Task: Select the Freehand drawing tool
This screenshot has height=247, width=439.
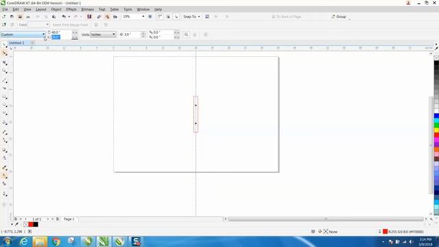Action: (x=4, y=81)
